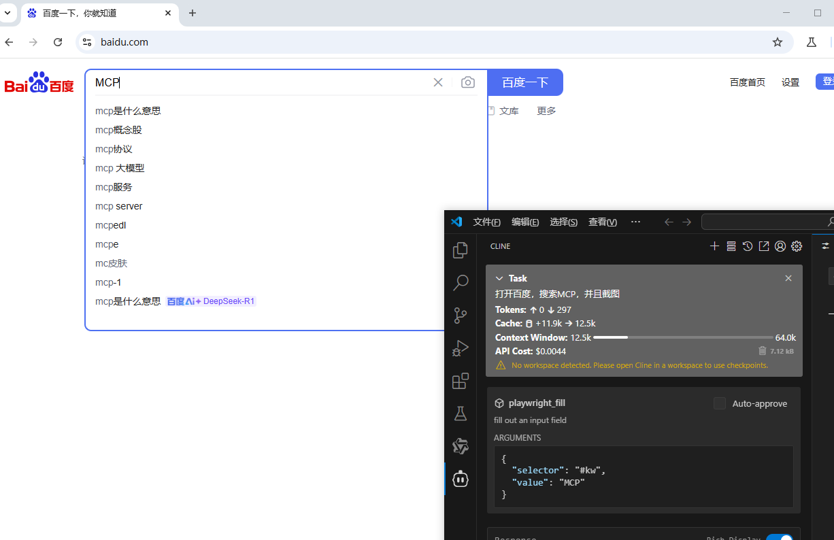This screenshot has height=540, width=834.
Task: Open Run and Debug view
Action: tap(461, 348)
